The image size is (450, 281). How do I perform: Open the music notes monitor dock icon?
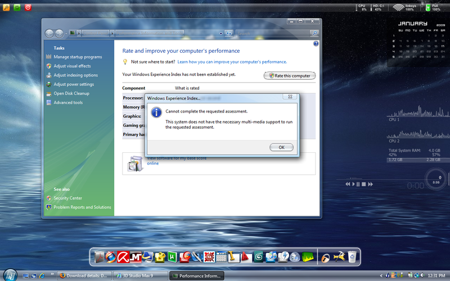click(x=271, y=257)
